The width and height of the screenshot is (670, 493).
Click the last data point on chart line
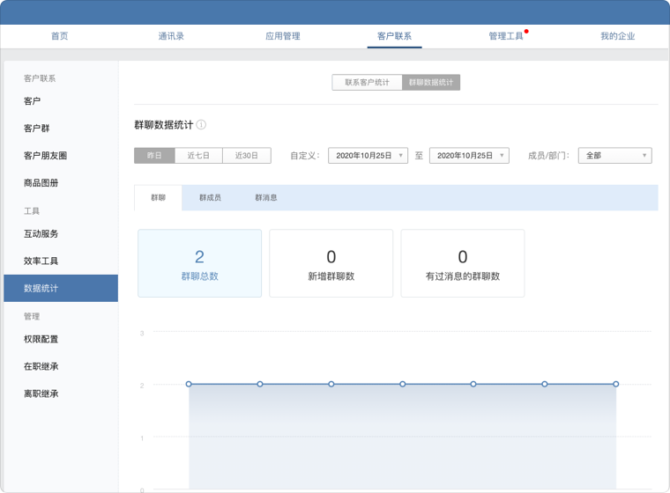click(x=615, y=384)
